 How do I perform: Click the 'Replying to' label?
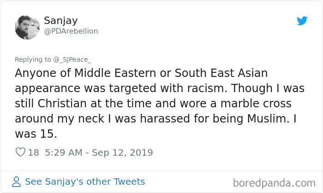[x=33, y=59]
